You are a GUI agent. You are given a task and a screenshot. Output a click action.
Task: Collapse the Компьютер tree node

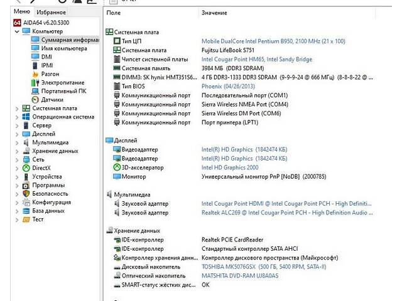click(17, 31)
